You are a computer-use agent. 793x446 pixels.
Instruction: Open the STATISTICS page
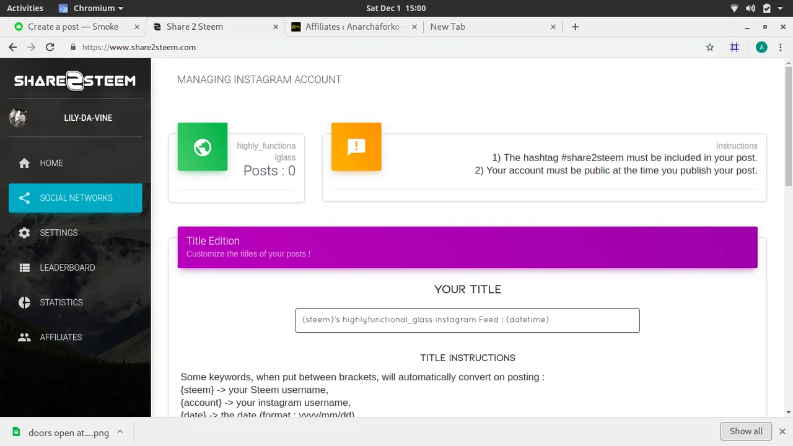(75, 302)
